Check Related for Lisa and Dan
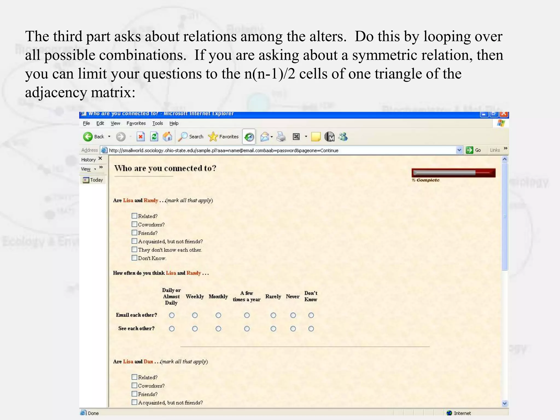 [134, 377]
